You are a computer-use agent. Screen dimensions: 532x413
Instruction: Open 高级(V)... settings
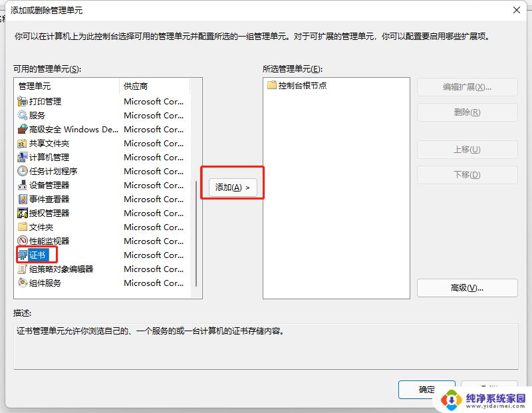467,288
